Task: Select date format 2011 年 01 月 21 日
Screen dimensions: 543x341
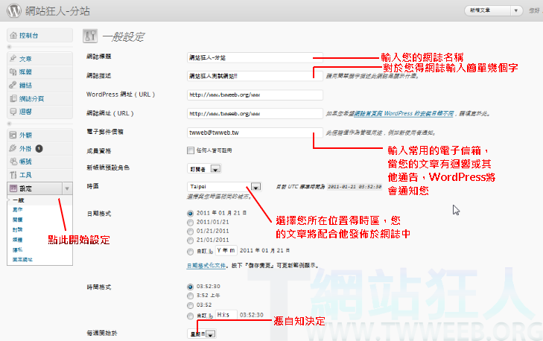Action: pos(190,213)
